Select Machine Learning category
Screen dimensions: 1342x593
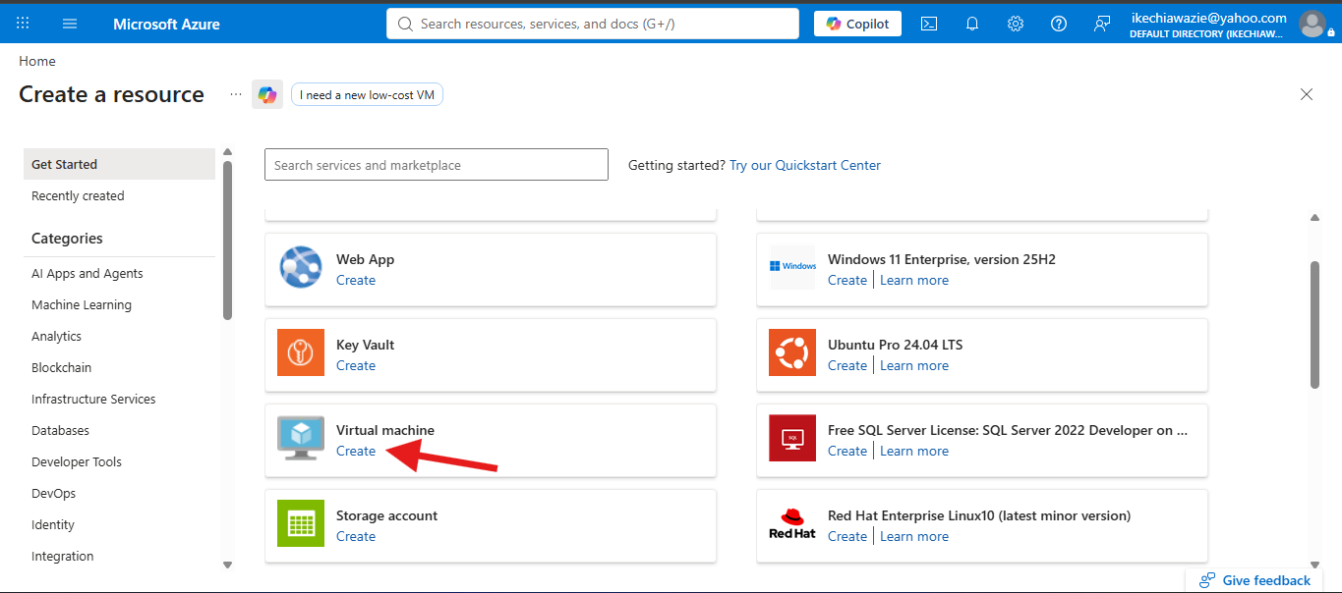tap(82, 305)
